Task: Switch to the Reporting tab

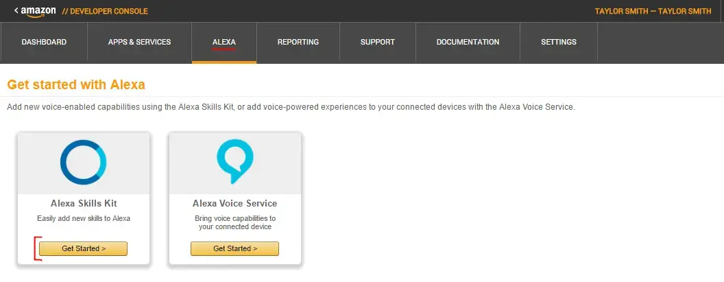Action: 298,42
